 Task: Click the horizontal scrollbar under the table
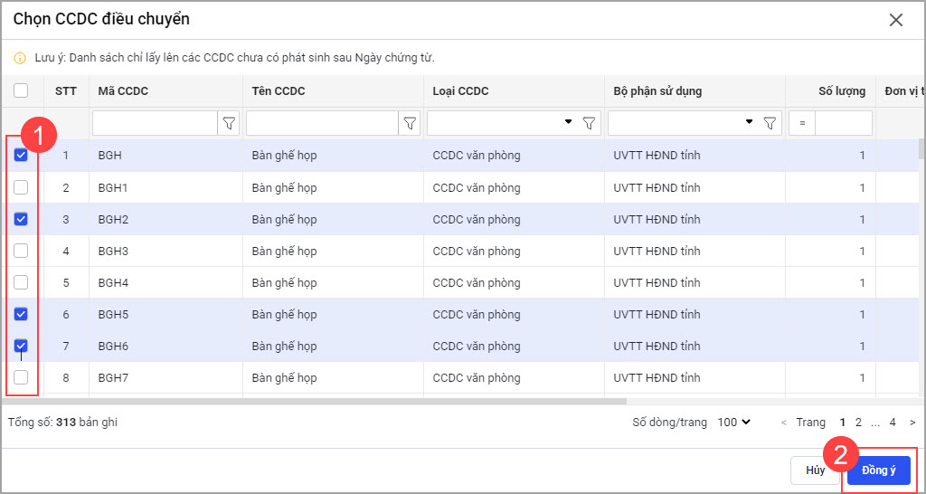pyautogui.click(x=317, y=401)
